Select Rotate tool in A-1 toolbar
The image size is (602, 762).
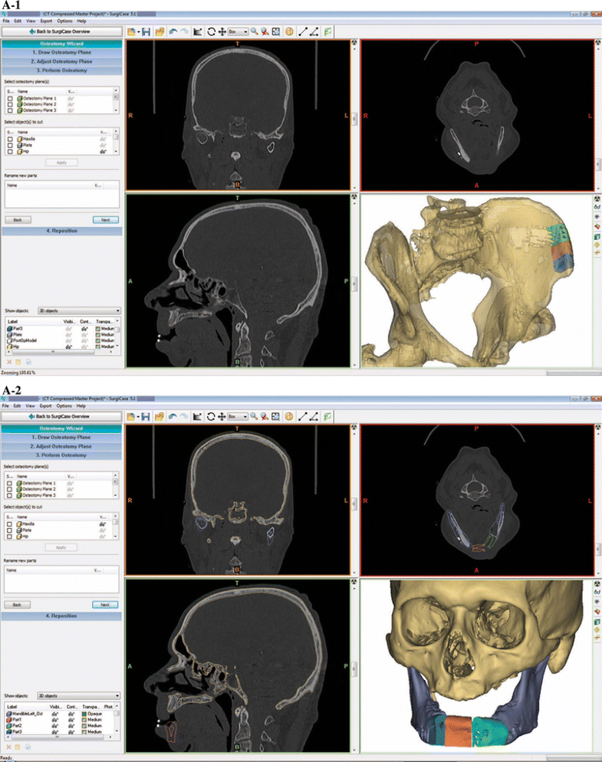(211, 32)
